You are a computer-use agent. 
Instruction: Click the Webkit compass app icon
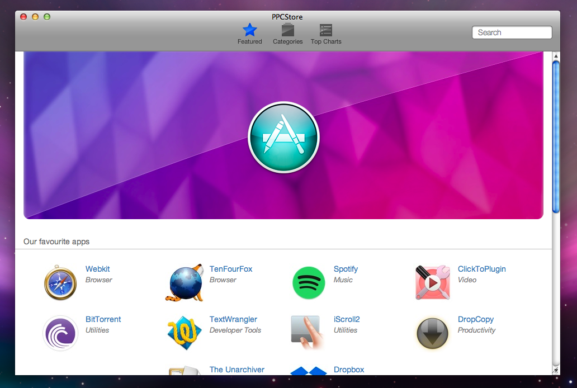pos(60,282)
